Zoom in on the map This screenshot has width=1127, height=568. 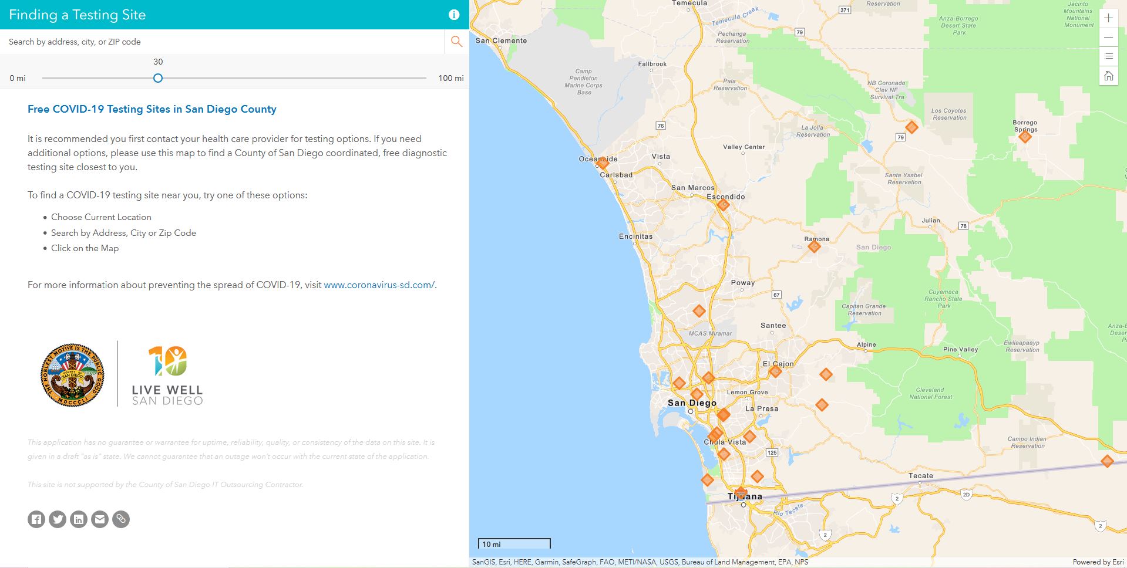tap(1108, 18)
